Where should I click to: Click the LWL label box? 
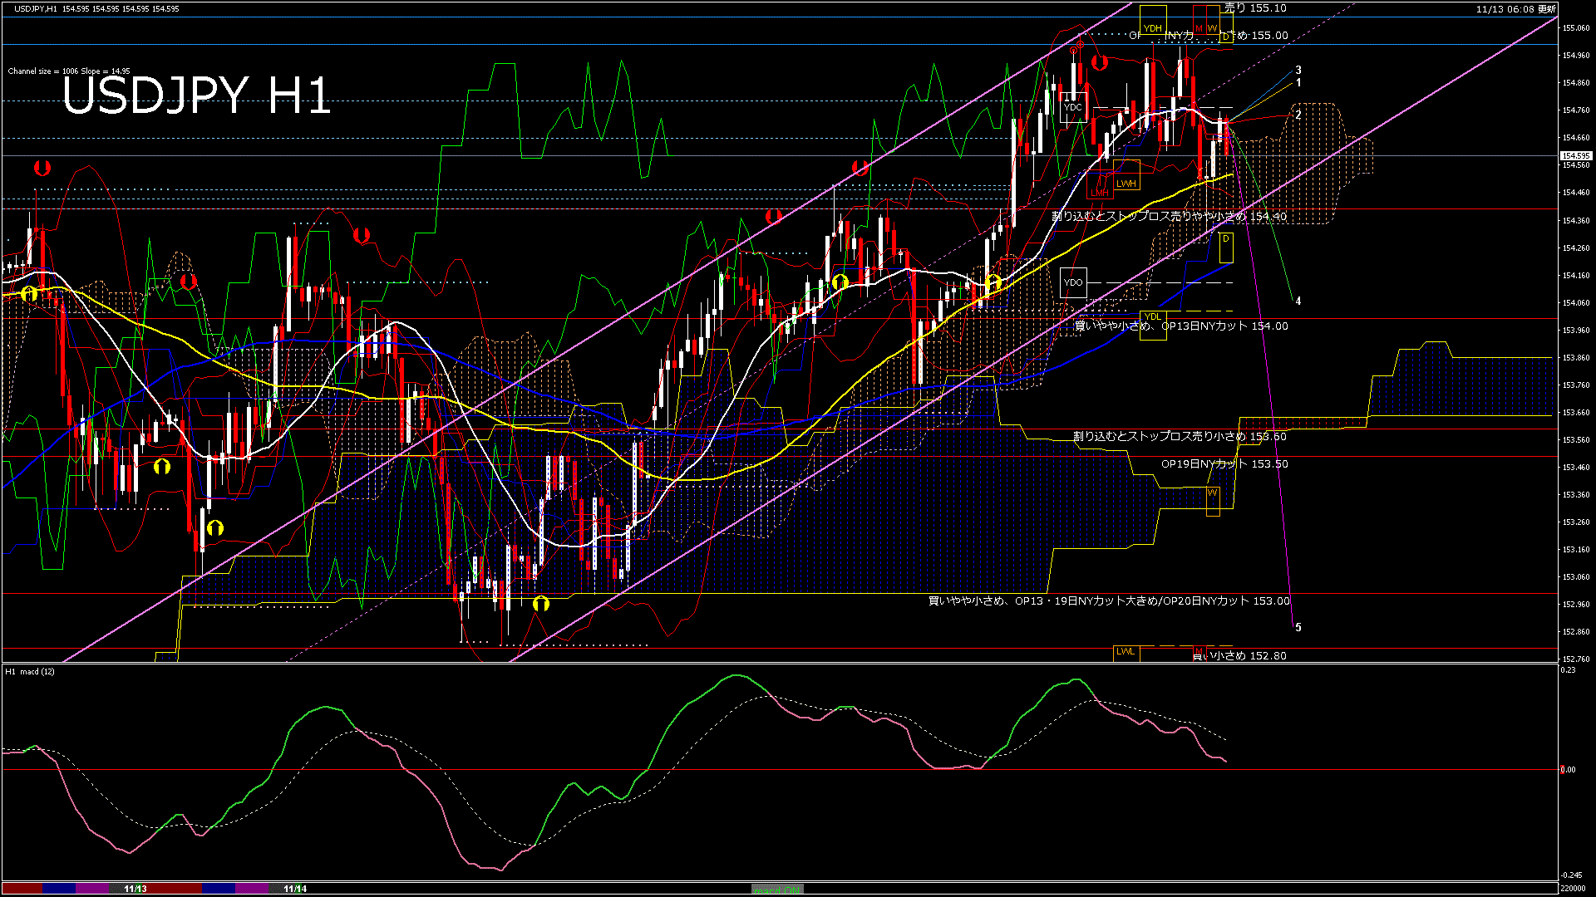[1125, 651]
